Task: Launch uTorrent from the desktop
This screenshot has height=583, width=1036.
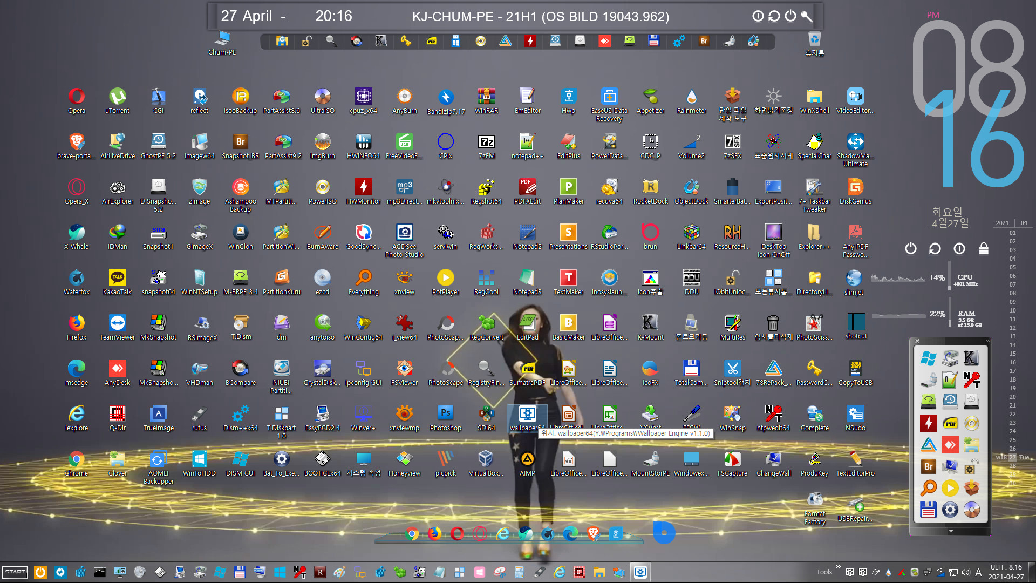Action: 117,101
